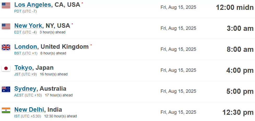The width and height of the screenshot is (255, 121).
Task: Open the Los Angeles city link
Action: click(x=33, y=5)
